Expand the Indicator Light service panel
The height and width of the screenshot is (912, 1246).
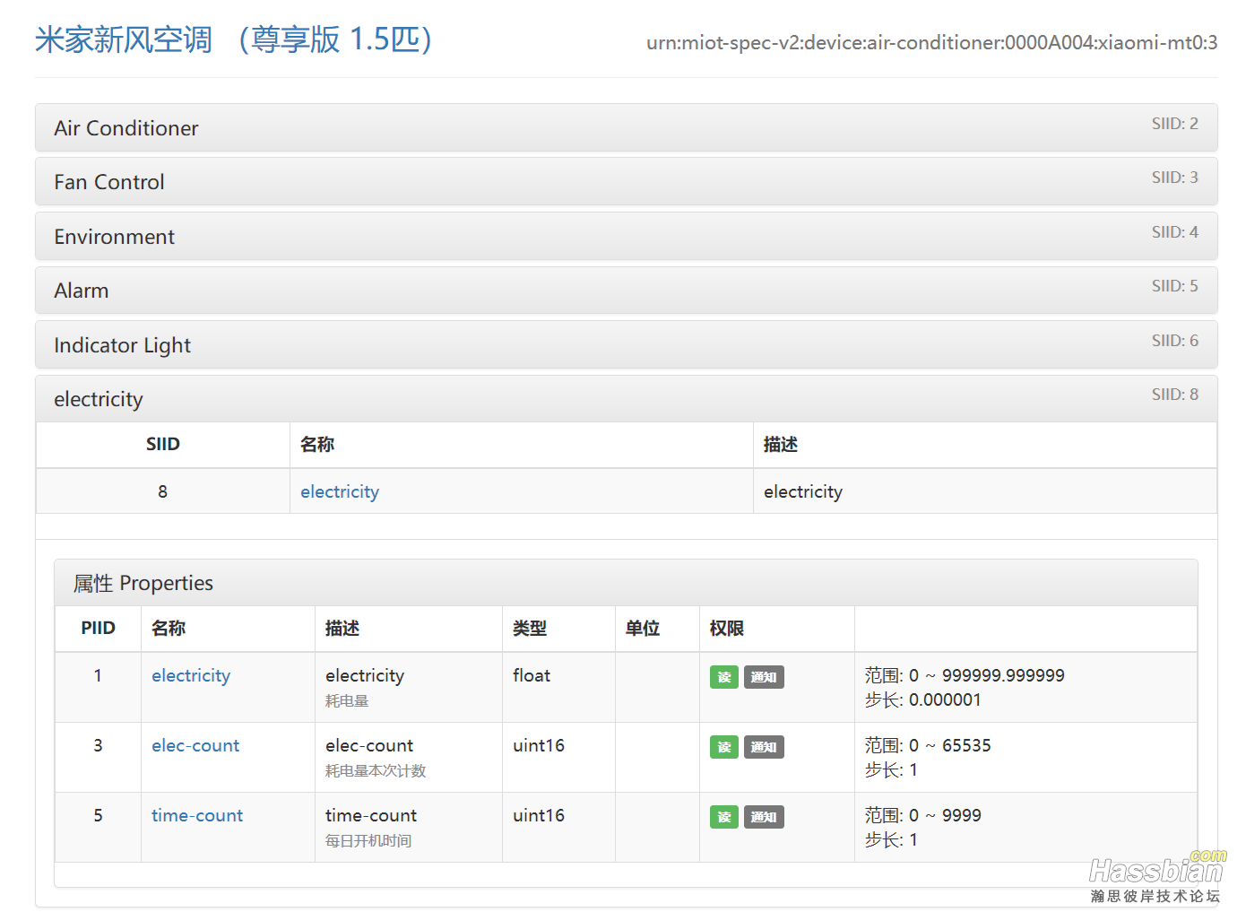tap(626, 344)
